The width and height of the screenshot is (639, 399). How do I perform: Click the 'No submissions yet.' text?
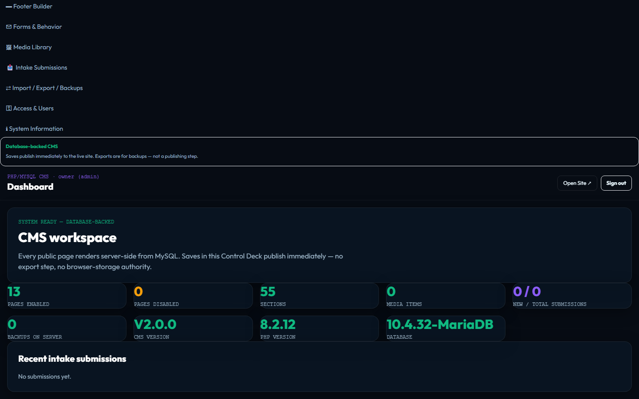(44, 376)
